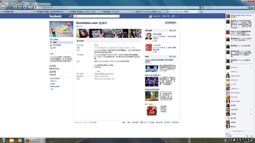This screenshot has height=143, width=255.
Task: Open the list-all-tabs dropdown arrow
Action: pyautogui.click(x=253, y=12)
